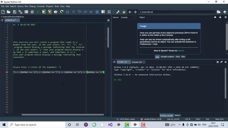Browse console tabs icon beside Console 1/A

coord(114,62)
